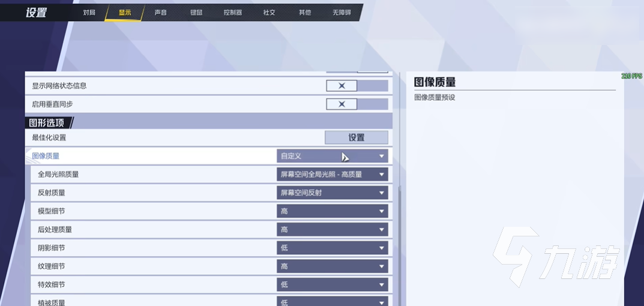
Task: Select the 显示 tab
Action: point(125,13)
